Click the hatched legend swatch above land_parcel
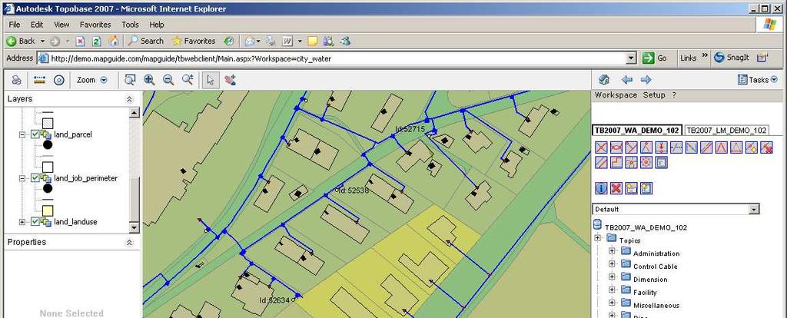 click(48, 123)
